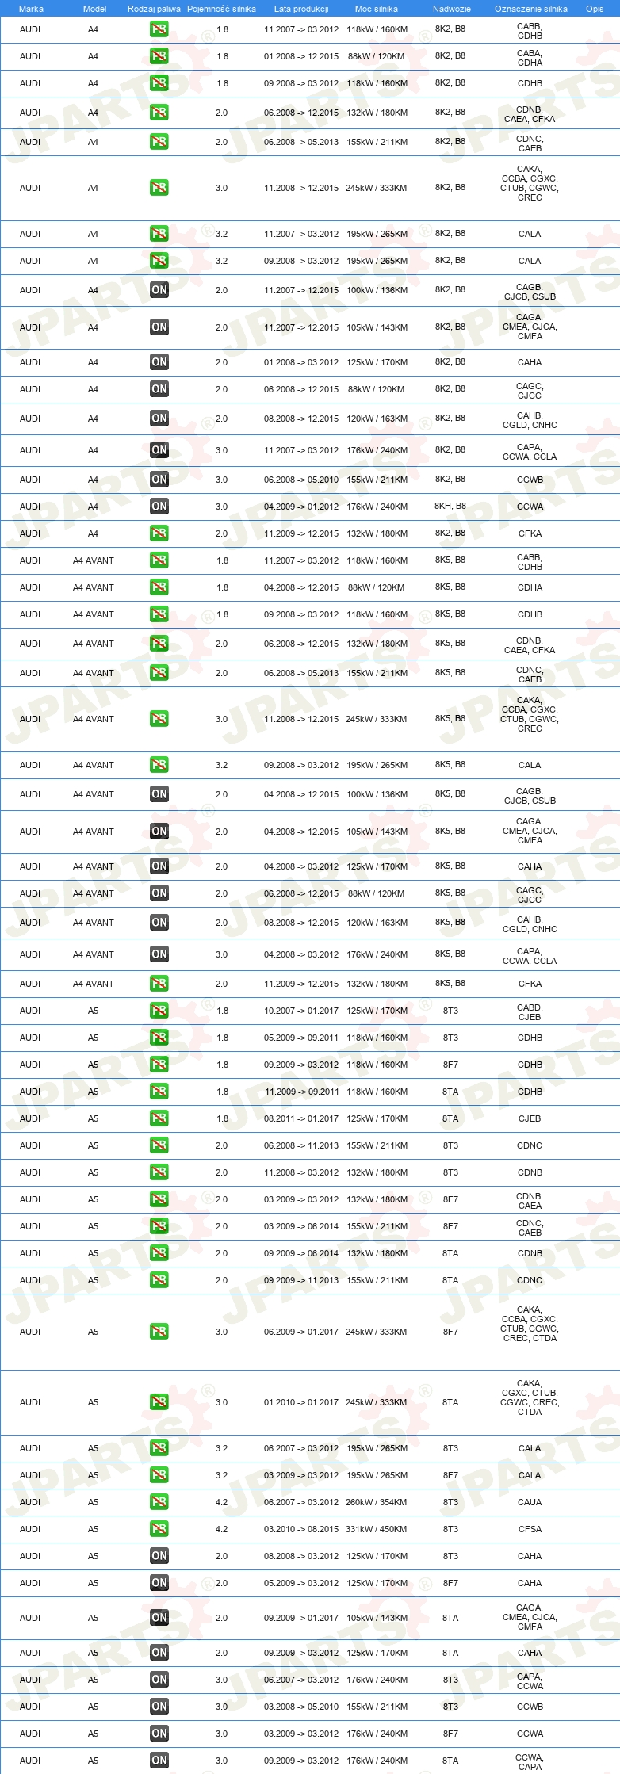Click production years 11.2009 -> 09.2011
Screen dimensions: 620x1774
click(x=301, y=1092)
